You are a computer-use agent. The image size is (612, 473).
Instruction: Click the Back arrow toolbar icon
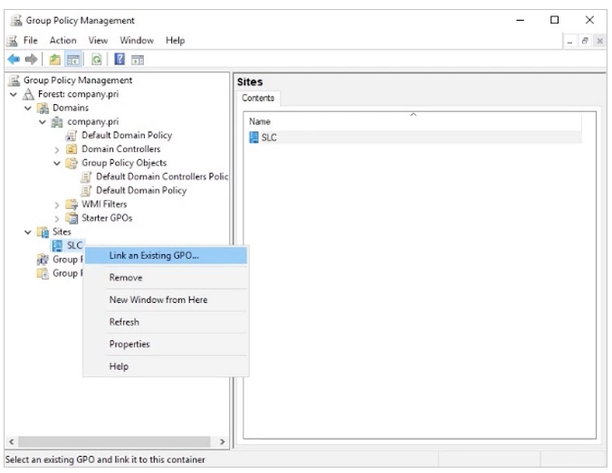(13, 59)
